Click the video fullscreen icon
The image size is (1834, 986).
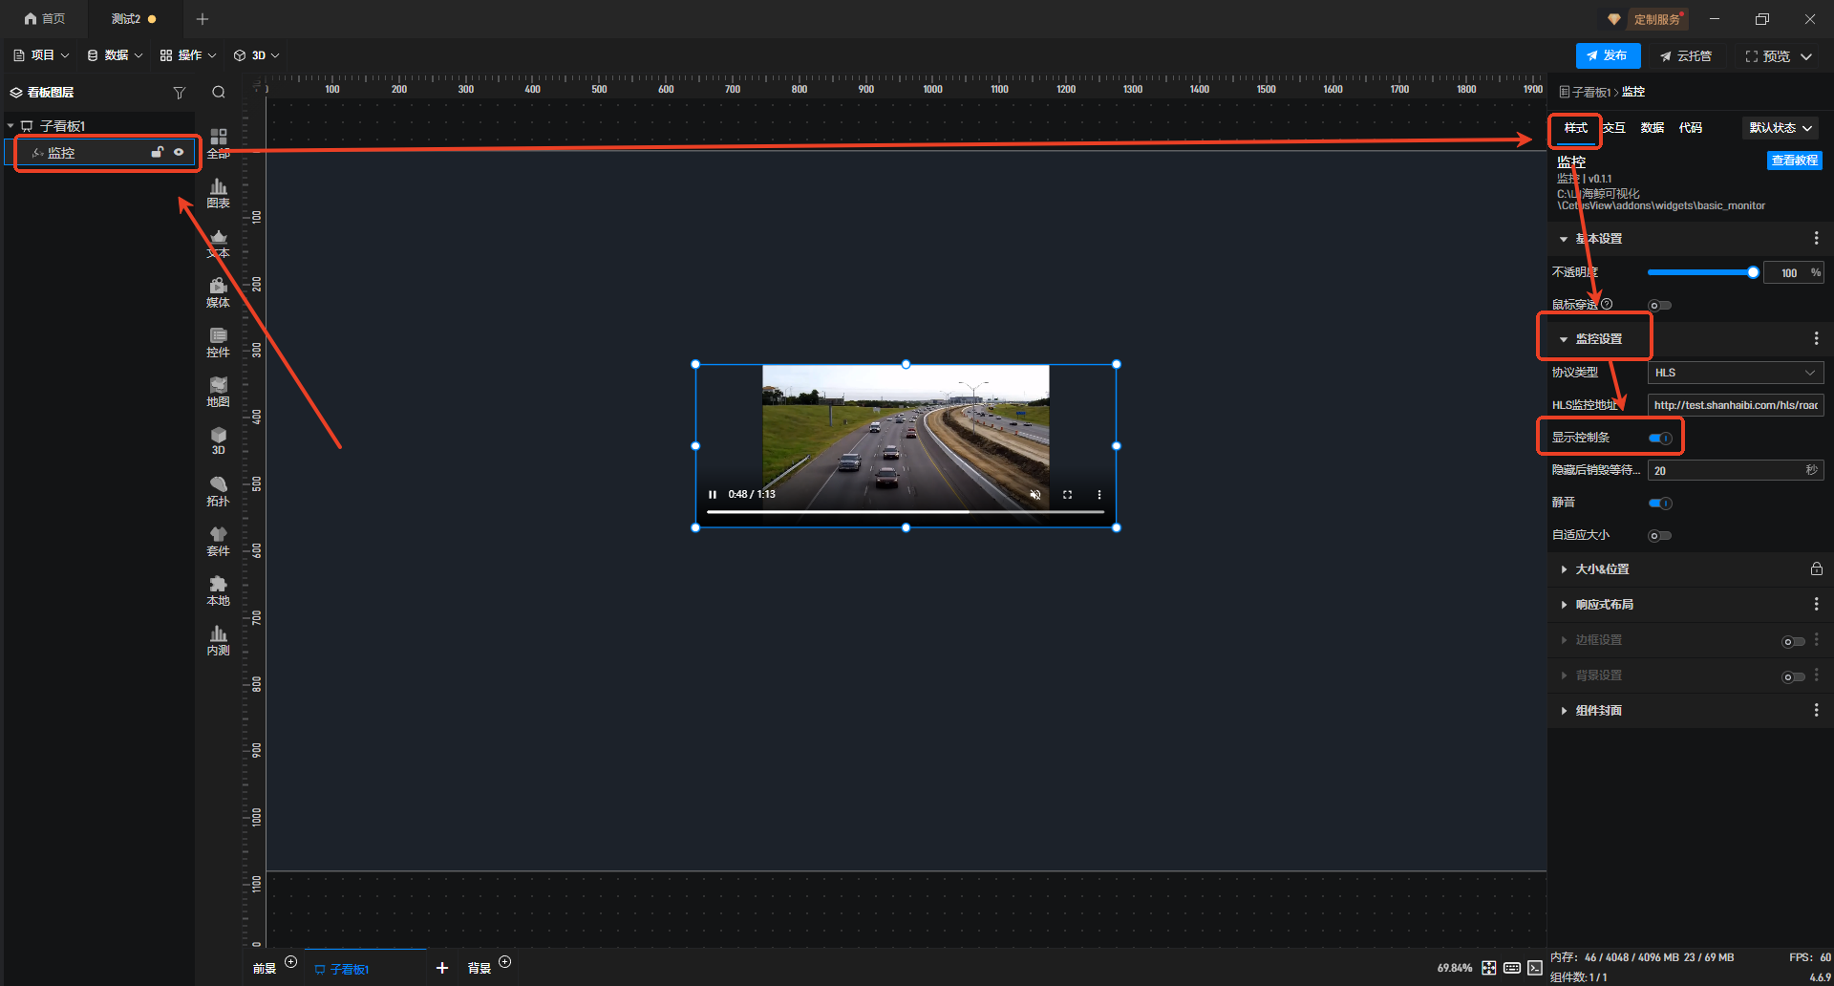pyautogui.click(x=1067, y=495)
